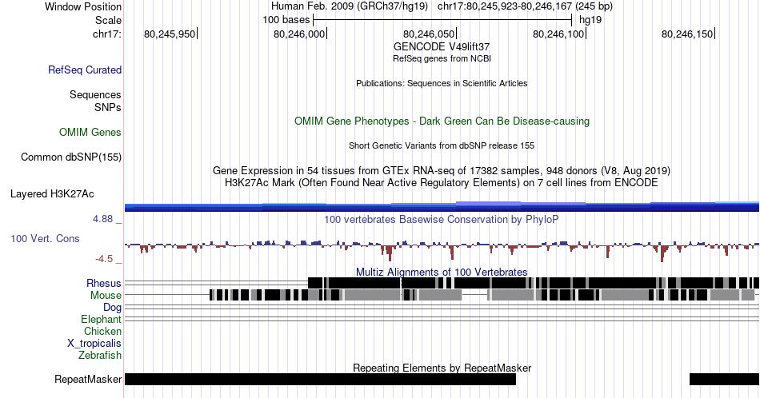Click the Common dbSNP(155) label
The height and width of the screenshot is (398, 760).
[71, 157]
